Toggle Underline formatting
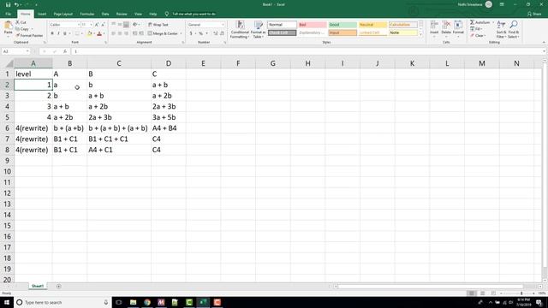The width and height of the screenshot is (548, 308). (x=65, y=33)
